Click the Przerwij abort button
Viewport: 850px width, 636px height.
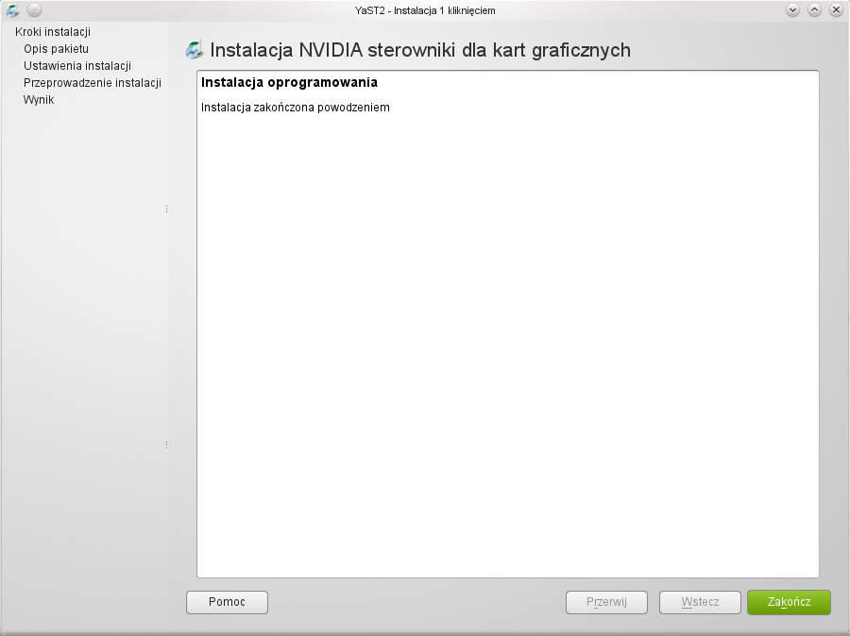pyautogui.click(x=606, y=602)
